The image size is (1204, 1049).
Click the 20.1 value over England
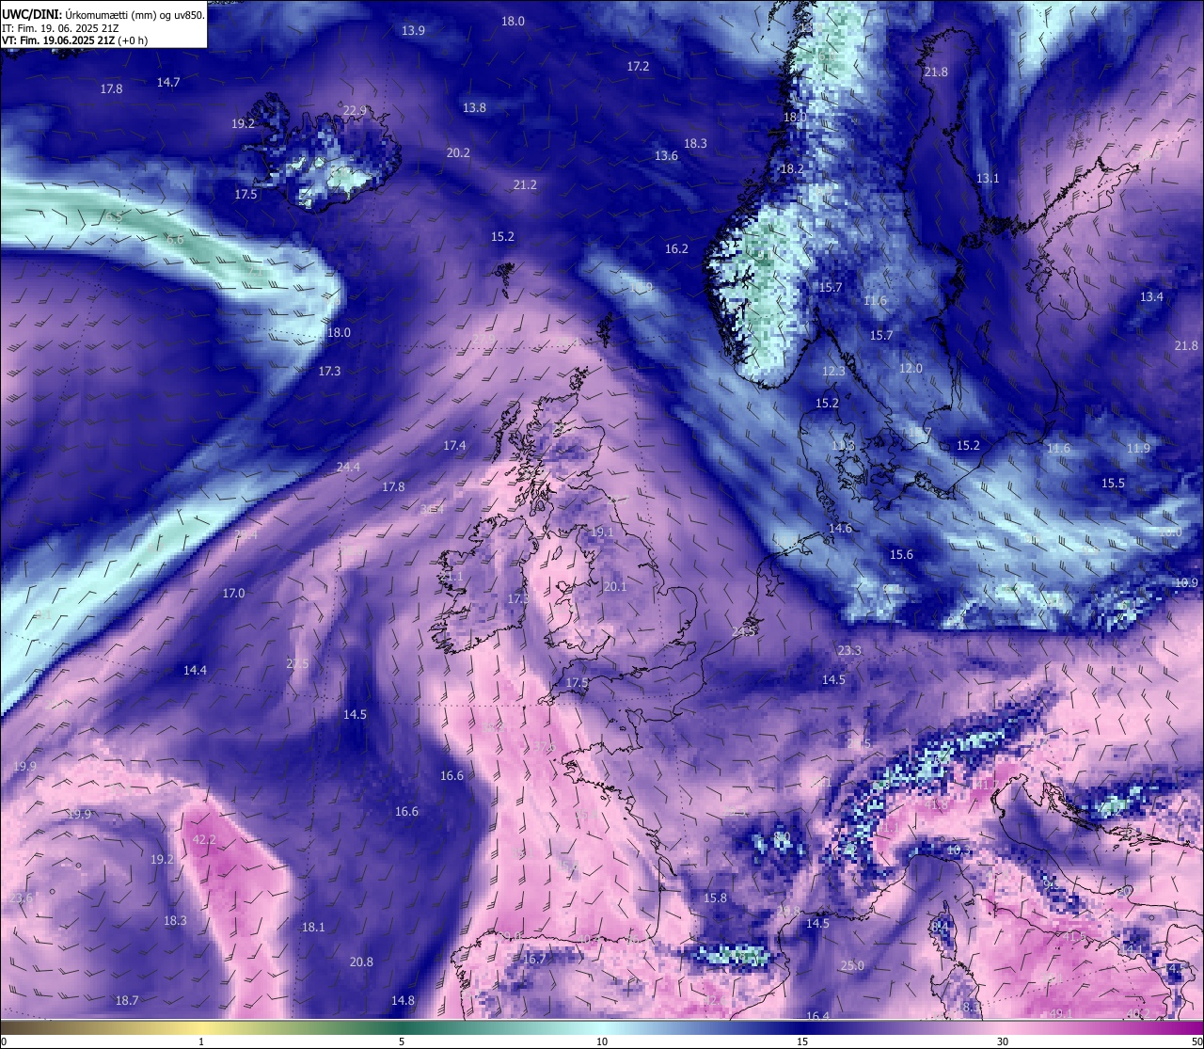(x=614, y=586)
